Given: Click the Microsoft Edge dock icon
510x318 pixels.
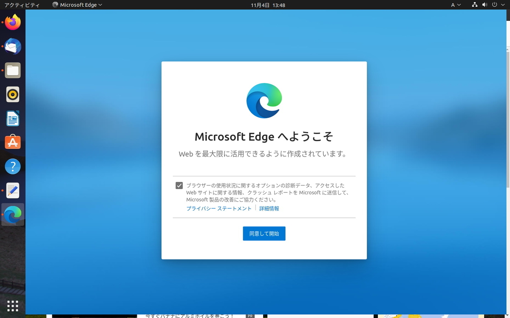Looking at the screenshot, I should coord(13,215).
